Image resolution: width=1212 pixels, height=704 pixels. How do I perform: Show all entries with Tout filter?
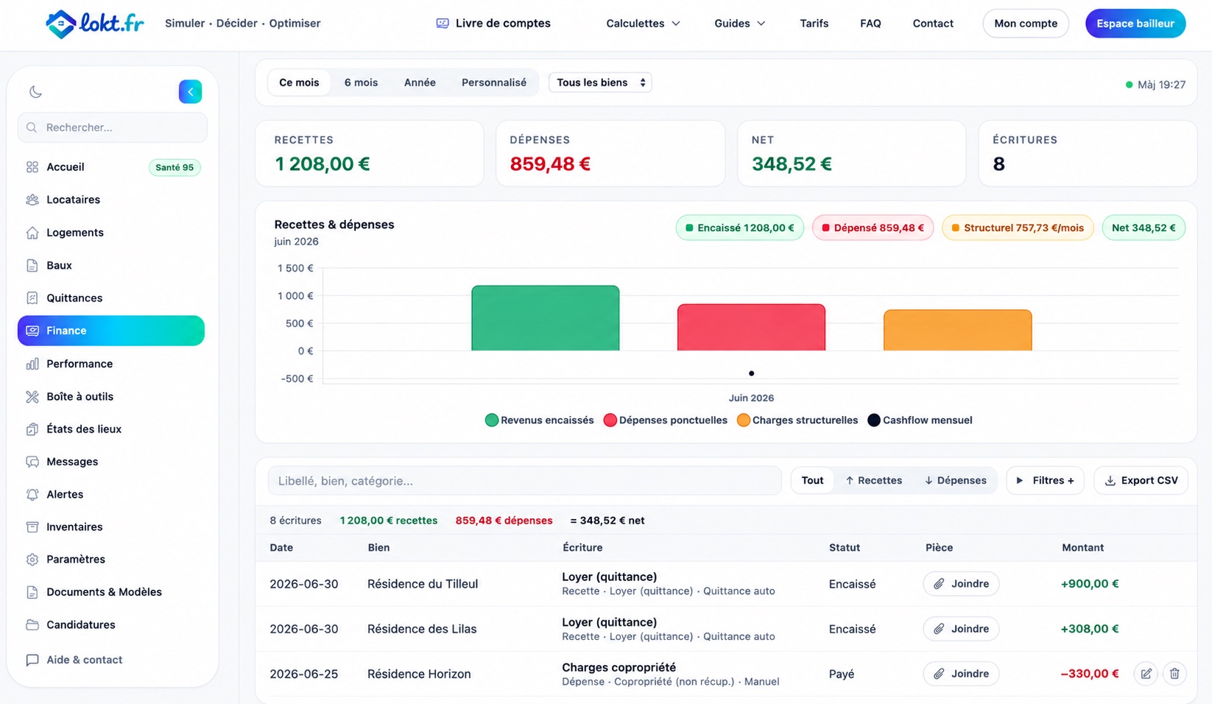[x=812, y=481]
